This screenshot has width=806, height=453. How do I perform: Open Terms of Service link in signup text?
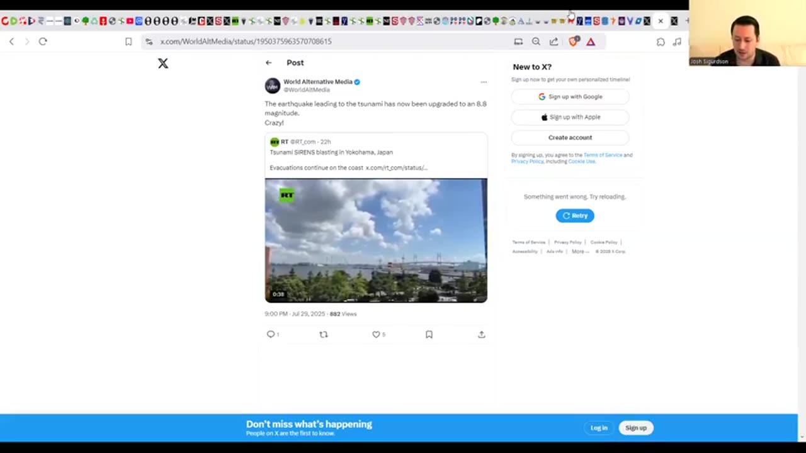pyautogui.click(x=603, y=155)
